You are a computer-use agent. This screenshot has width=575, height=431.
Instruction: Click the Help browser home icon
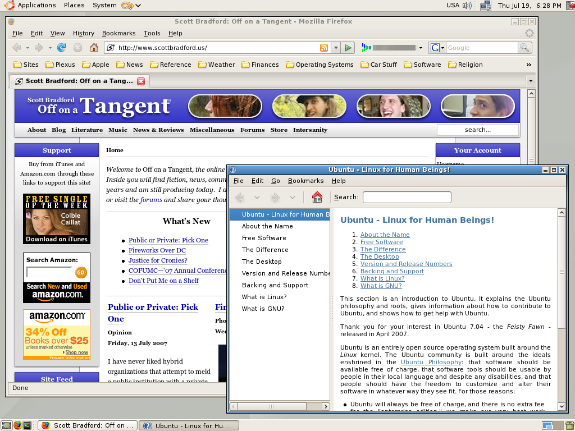(317, 197)
